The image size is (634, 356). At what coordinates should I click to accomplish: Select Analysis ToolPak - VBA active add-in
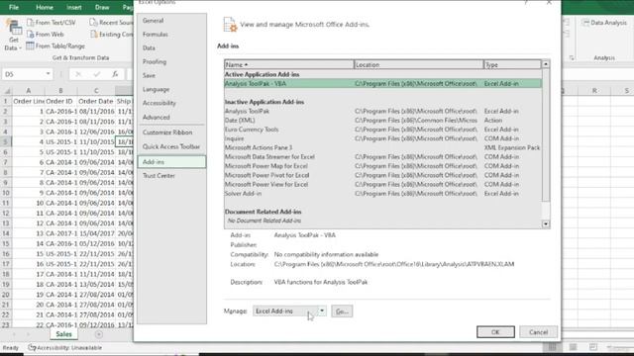pyautogui.click(x=382, y=83)
